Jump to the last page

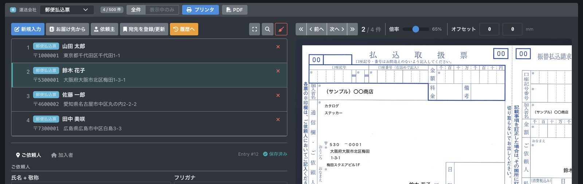click(352, 29)
